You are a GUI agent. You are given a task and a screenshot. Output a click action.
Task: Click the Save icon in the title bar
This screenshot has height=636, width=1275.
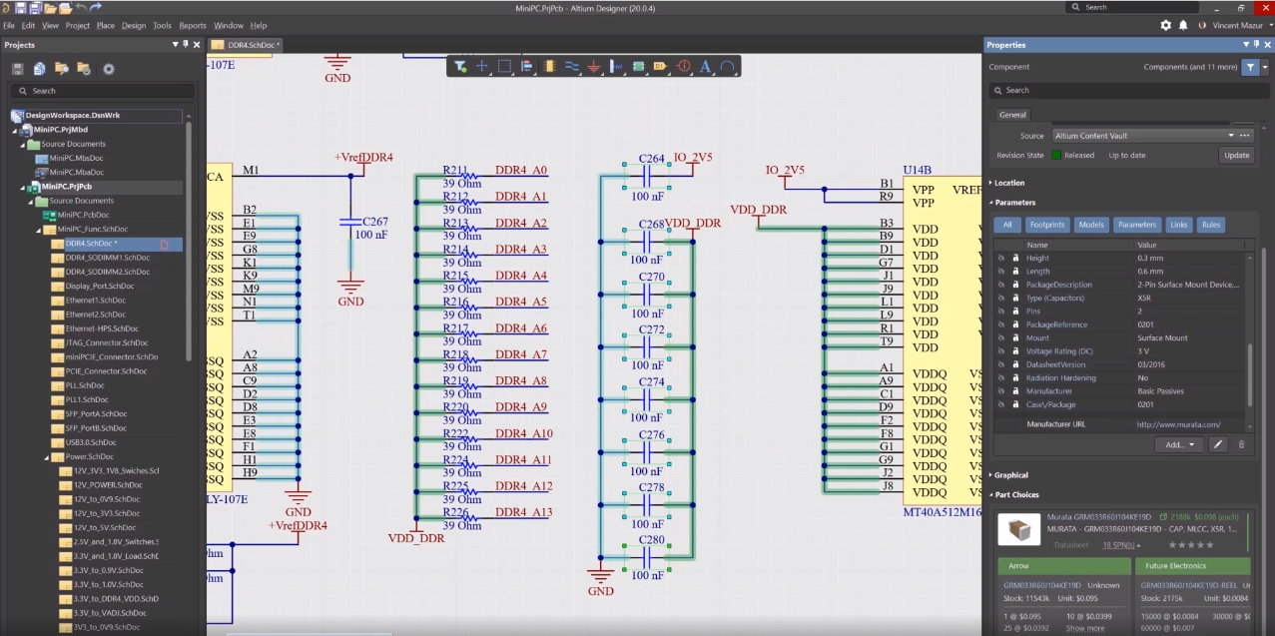click(21, 7)
